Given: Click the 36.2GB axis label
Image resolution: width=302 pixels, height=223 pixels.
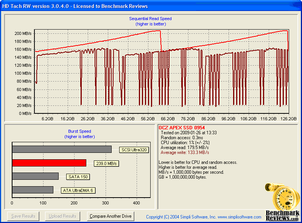Looking at the screenshot, I should 107,119.
